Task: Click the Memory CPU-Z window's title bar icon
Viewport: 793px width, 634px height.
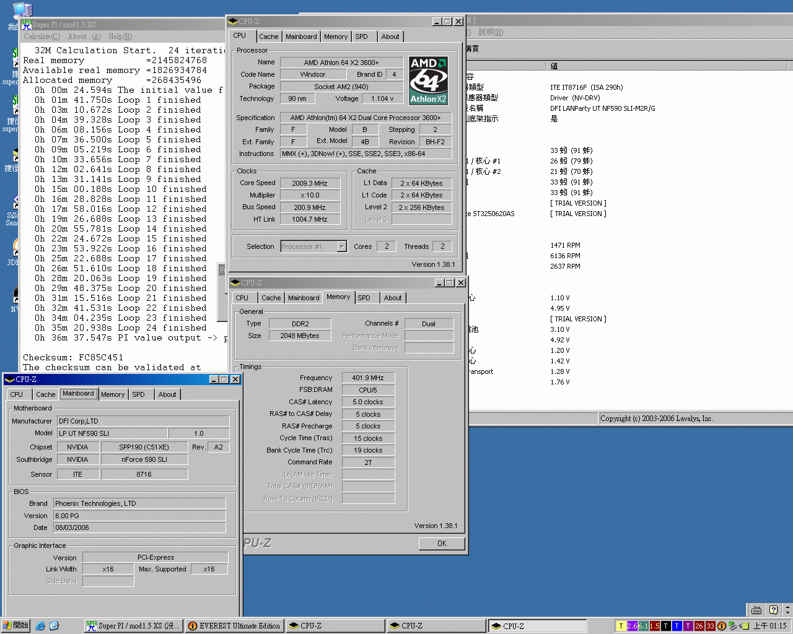Action: [x=235, y=283]
